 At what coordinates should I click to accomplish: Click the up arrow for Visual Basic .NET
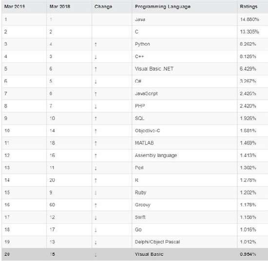(x=96, y=69)
